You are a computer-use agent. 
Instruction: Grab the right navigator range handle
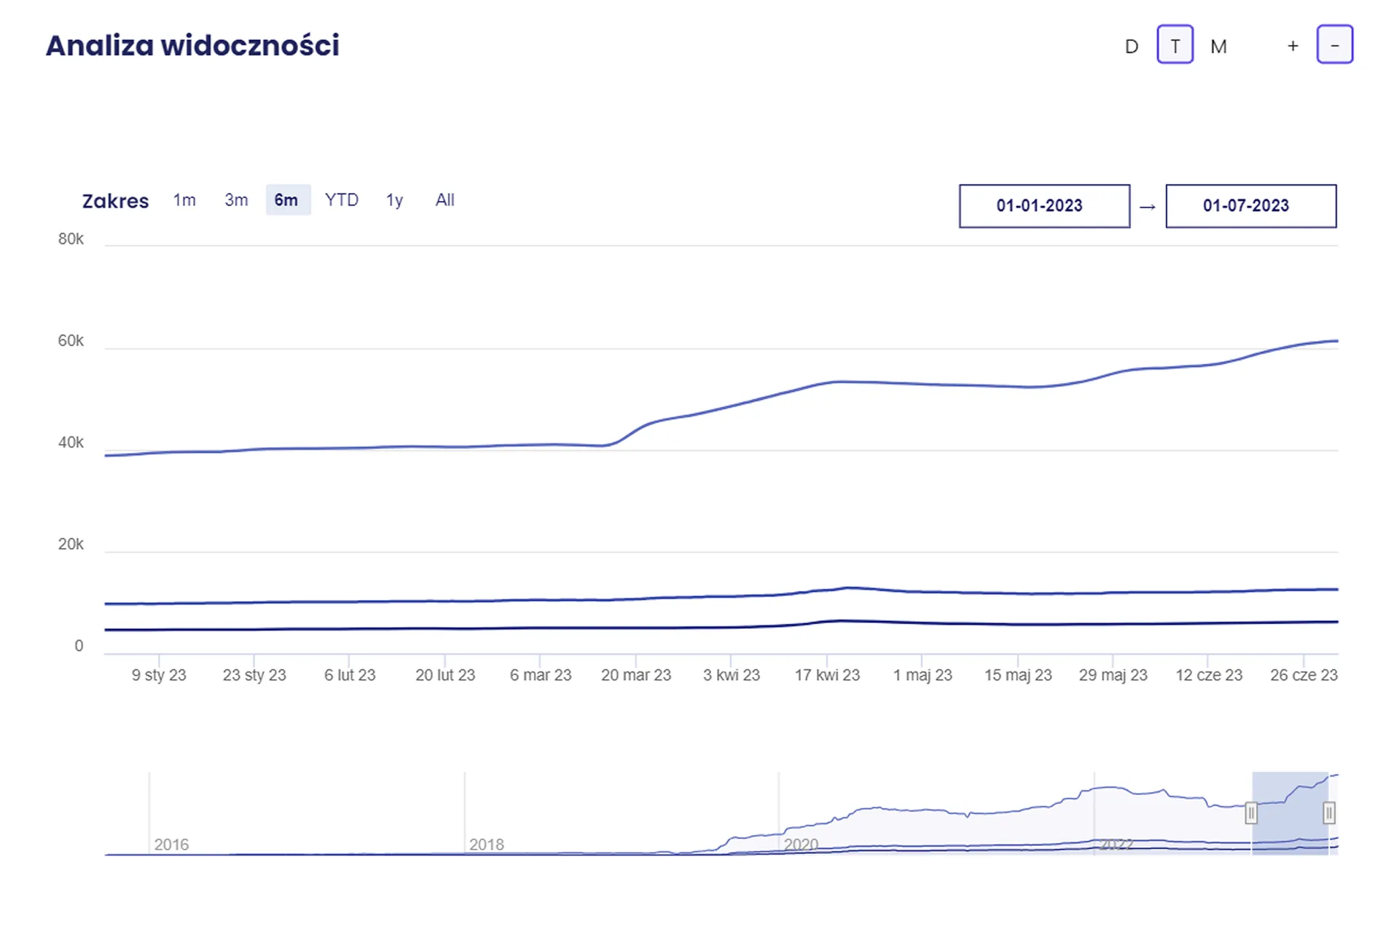point(1329,812)
